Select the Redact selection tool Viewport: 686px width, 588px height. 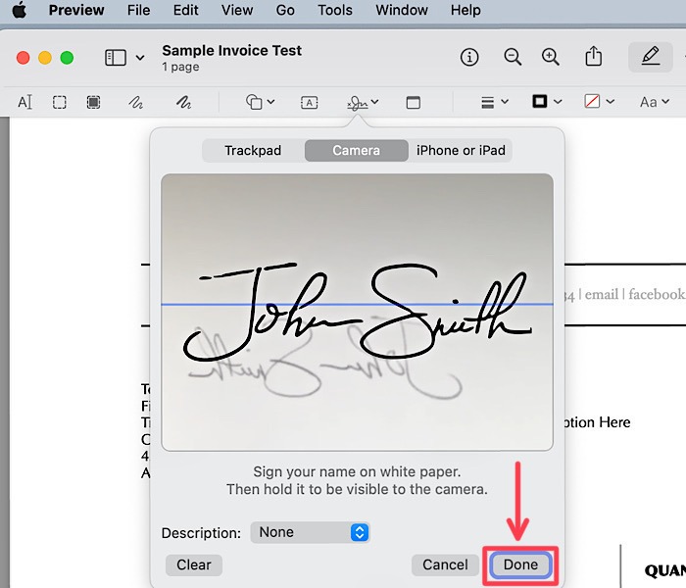click(93, 102)
